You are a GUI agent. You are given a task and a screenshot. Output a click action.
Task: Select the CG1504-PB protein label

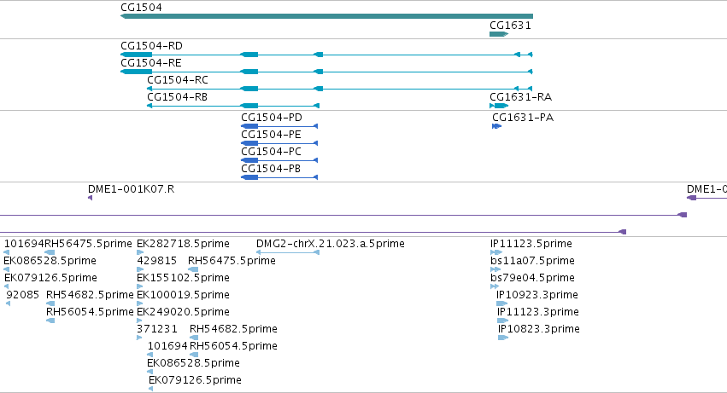tap(271, 169)
